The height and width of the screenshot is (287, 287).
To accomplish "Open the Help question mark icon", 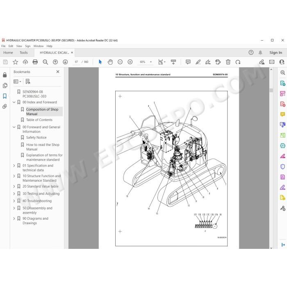I will 251,52.
